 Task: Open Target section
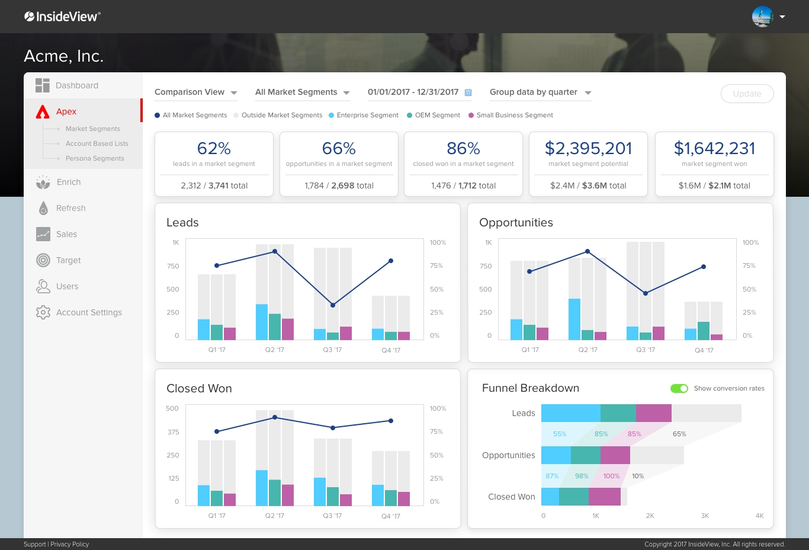pyautogui.click(x=69, y=260)
